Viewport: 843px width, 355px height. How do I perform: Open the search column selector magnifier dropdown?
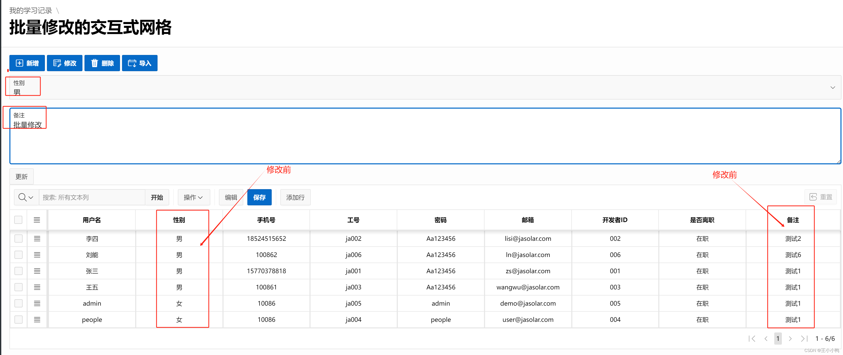[26, 197]
